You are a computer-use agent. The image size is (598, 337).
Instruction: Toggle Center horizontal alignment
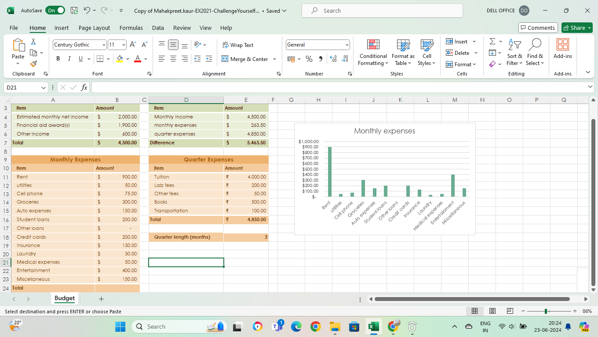(x=173, y=59)
